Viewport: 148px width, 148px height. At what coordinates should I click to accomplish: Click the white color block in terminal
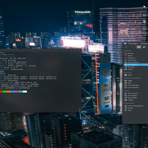tap(25, 91)
